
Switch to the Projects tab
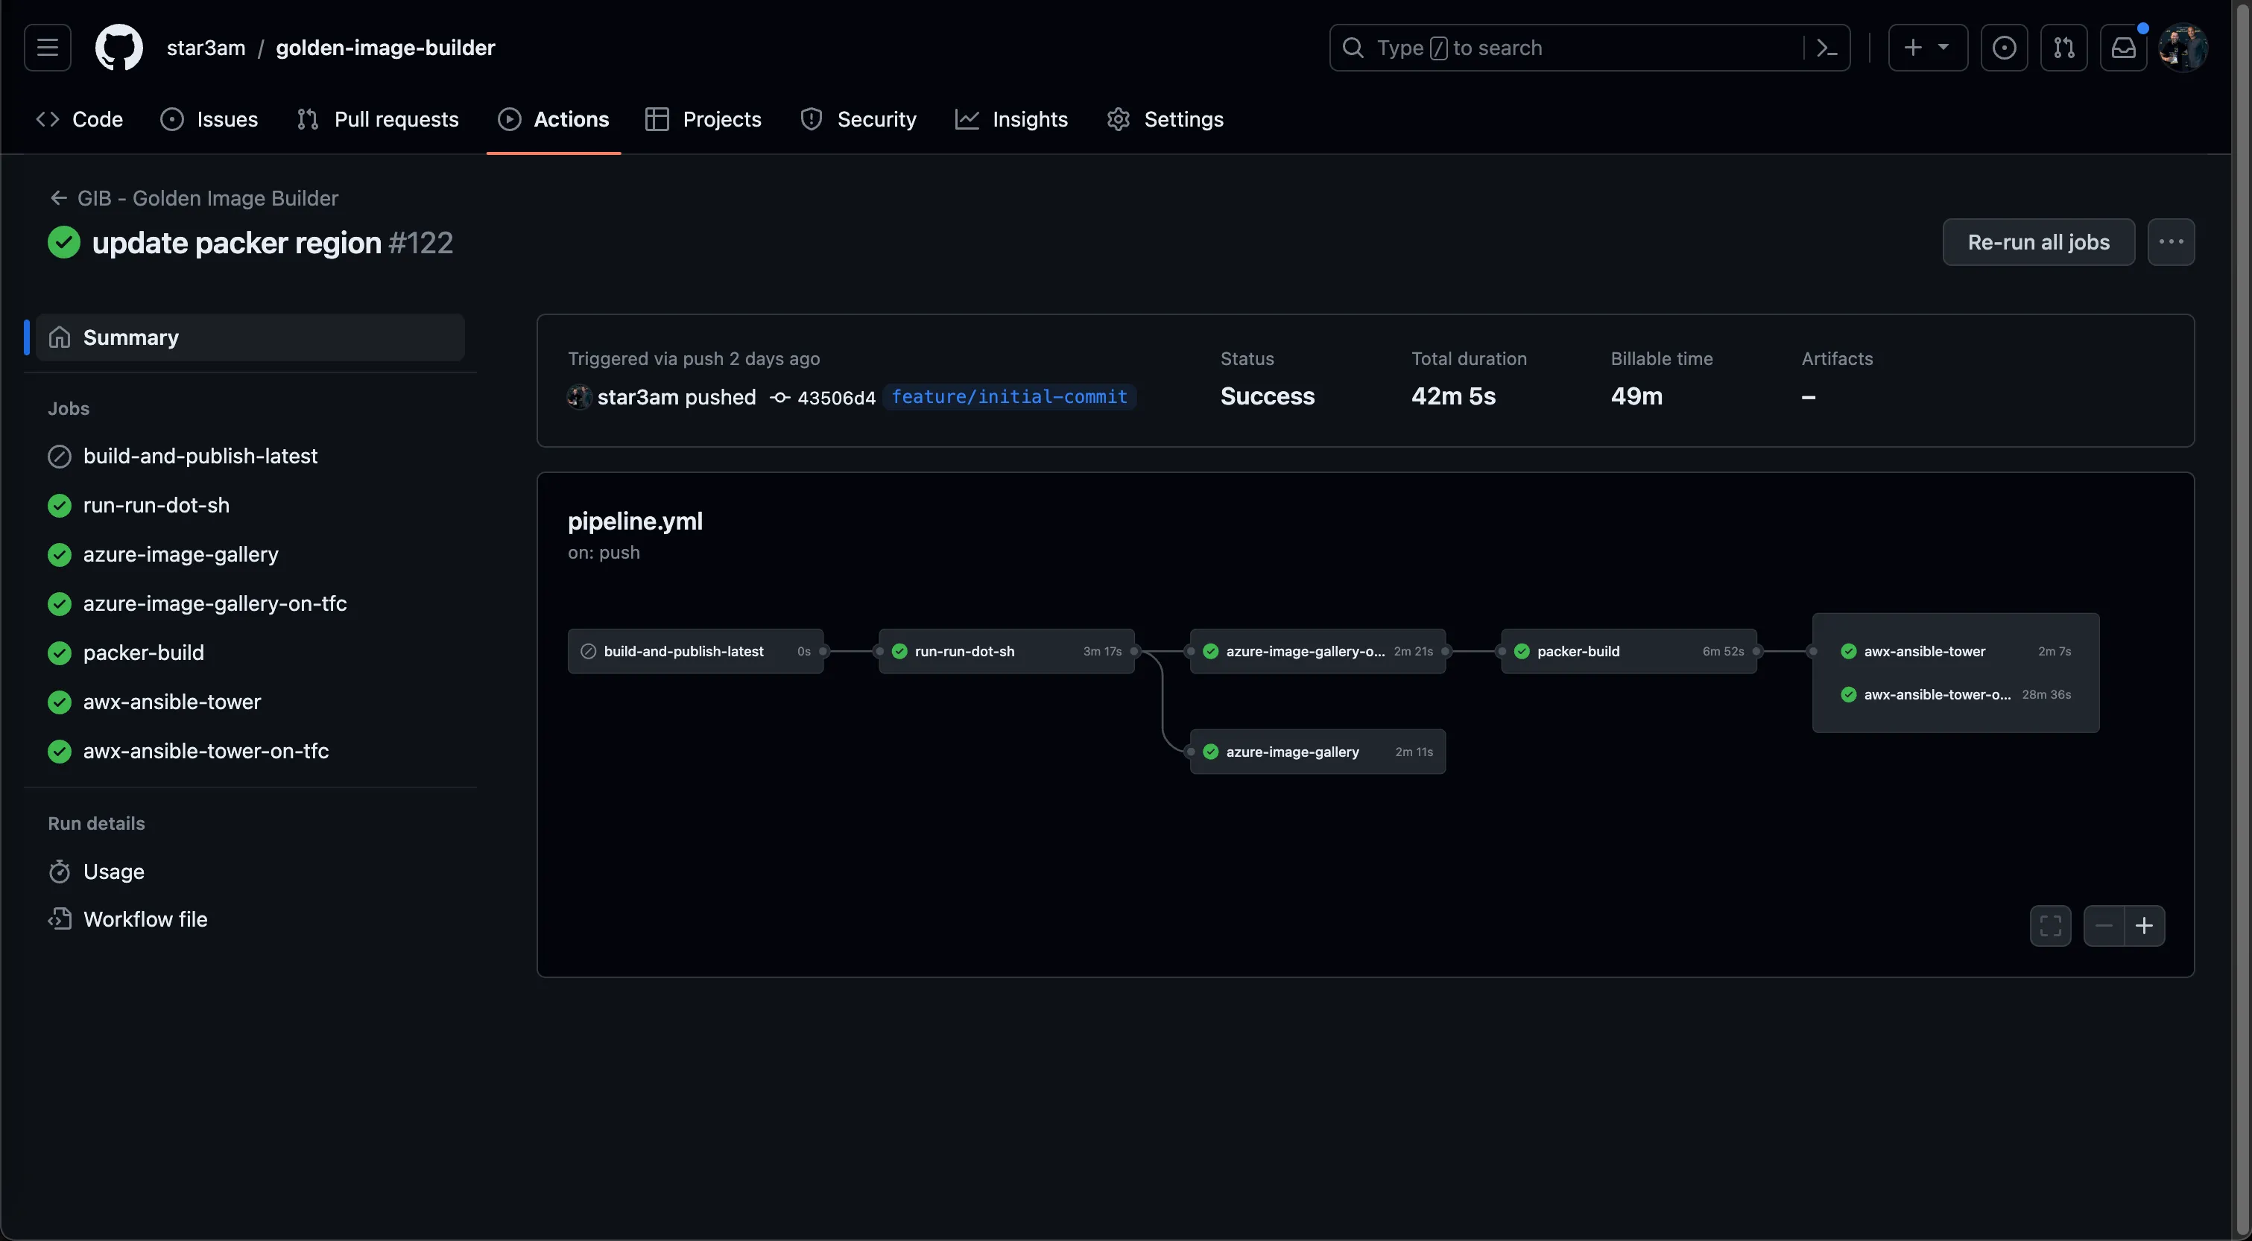[x=703, y=119]
